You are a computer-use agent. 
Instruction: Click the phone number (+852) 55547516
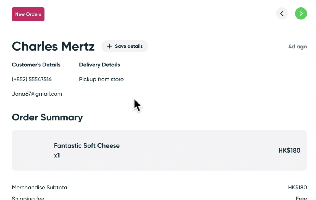[x=32, y=79]
